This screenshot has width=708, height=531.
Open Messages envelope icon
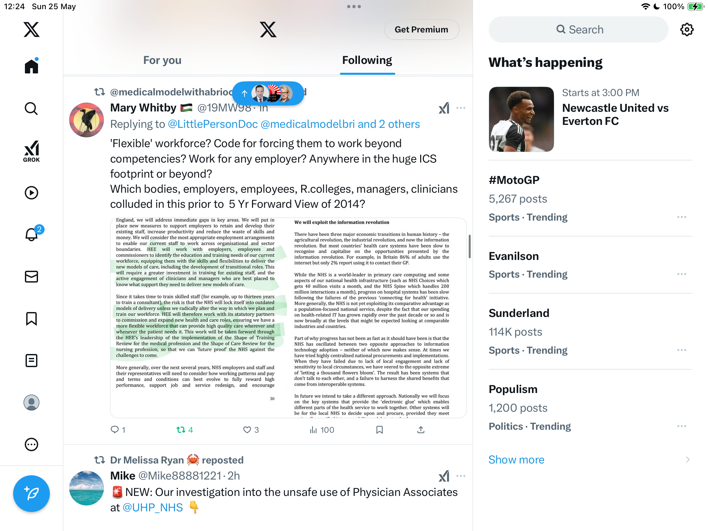coord(31,277)
